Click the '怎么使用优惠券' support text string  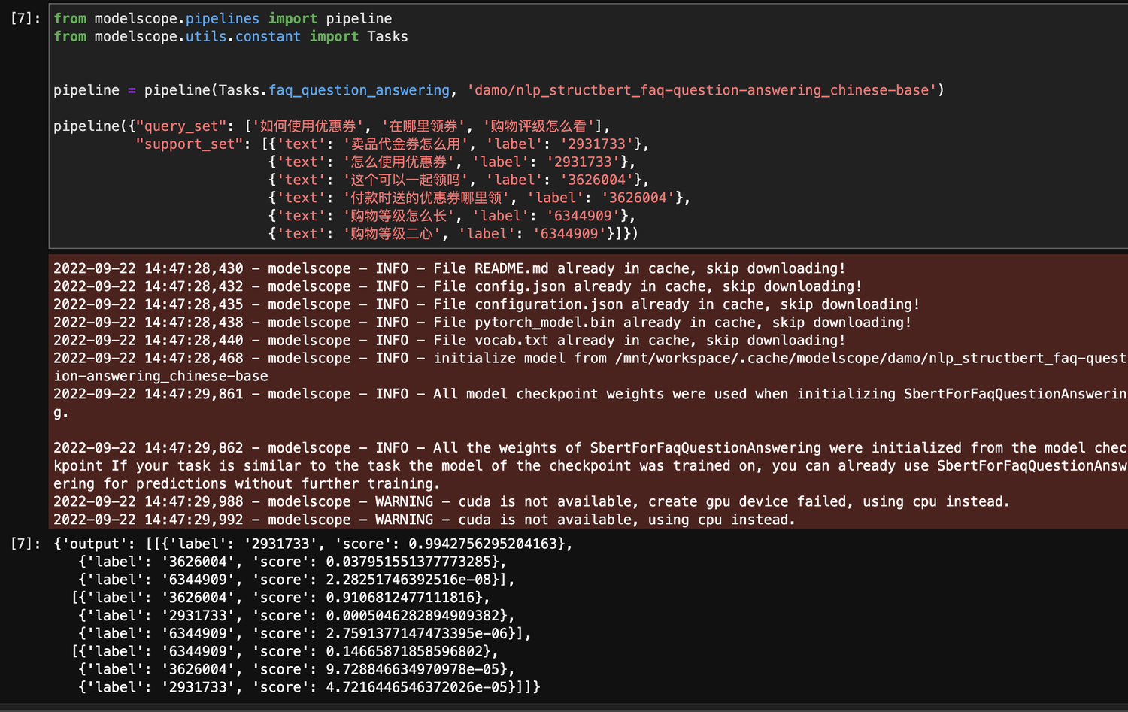399,162
